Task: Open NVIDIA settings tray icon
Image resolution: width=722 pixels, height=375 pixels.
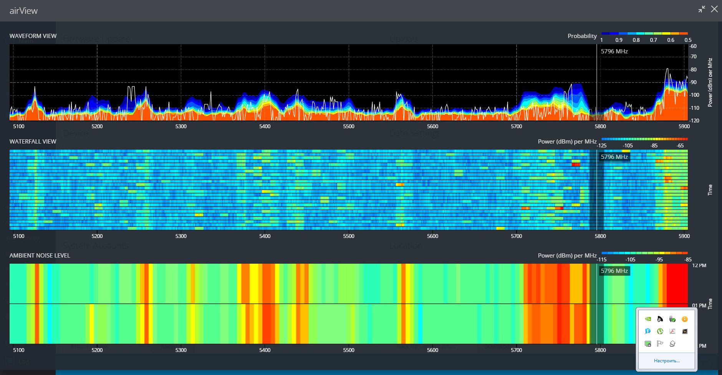Action: (x=648, y=319)
